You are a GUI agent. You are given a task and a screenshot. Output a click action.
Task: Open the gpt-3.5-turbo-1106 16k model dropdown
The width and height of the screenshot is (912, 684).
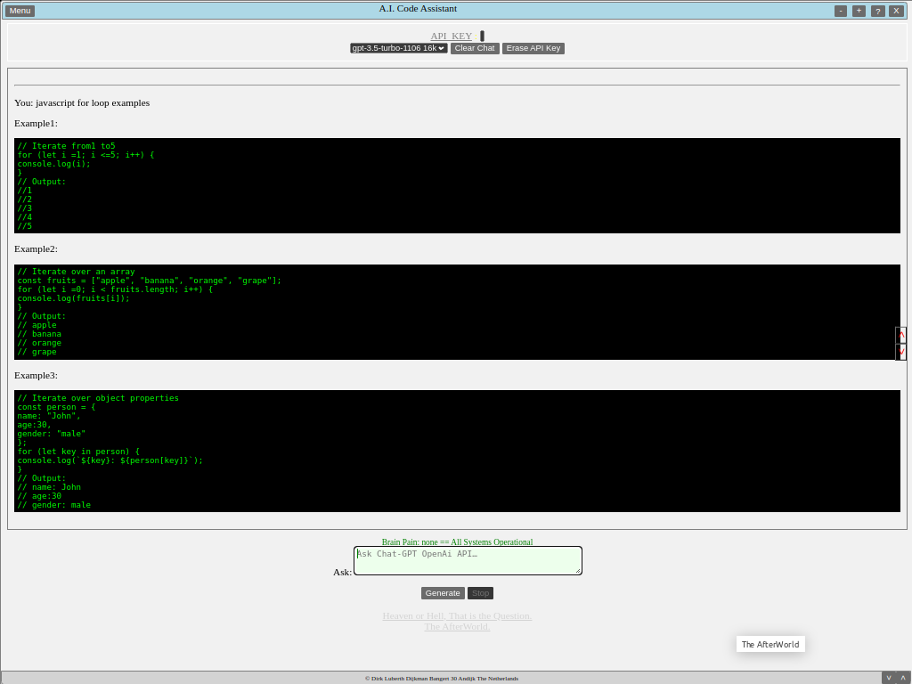(x=398, y=48)
